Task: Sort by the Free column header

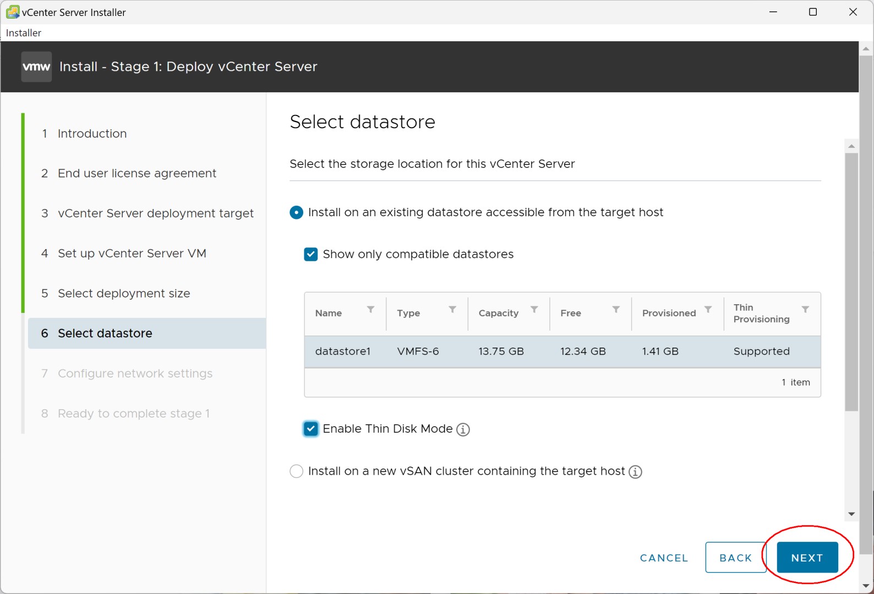Action: [571, 313]
